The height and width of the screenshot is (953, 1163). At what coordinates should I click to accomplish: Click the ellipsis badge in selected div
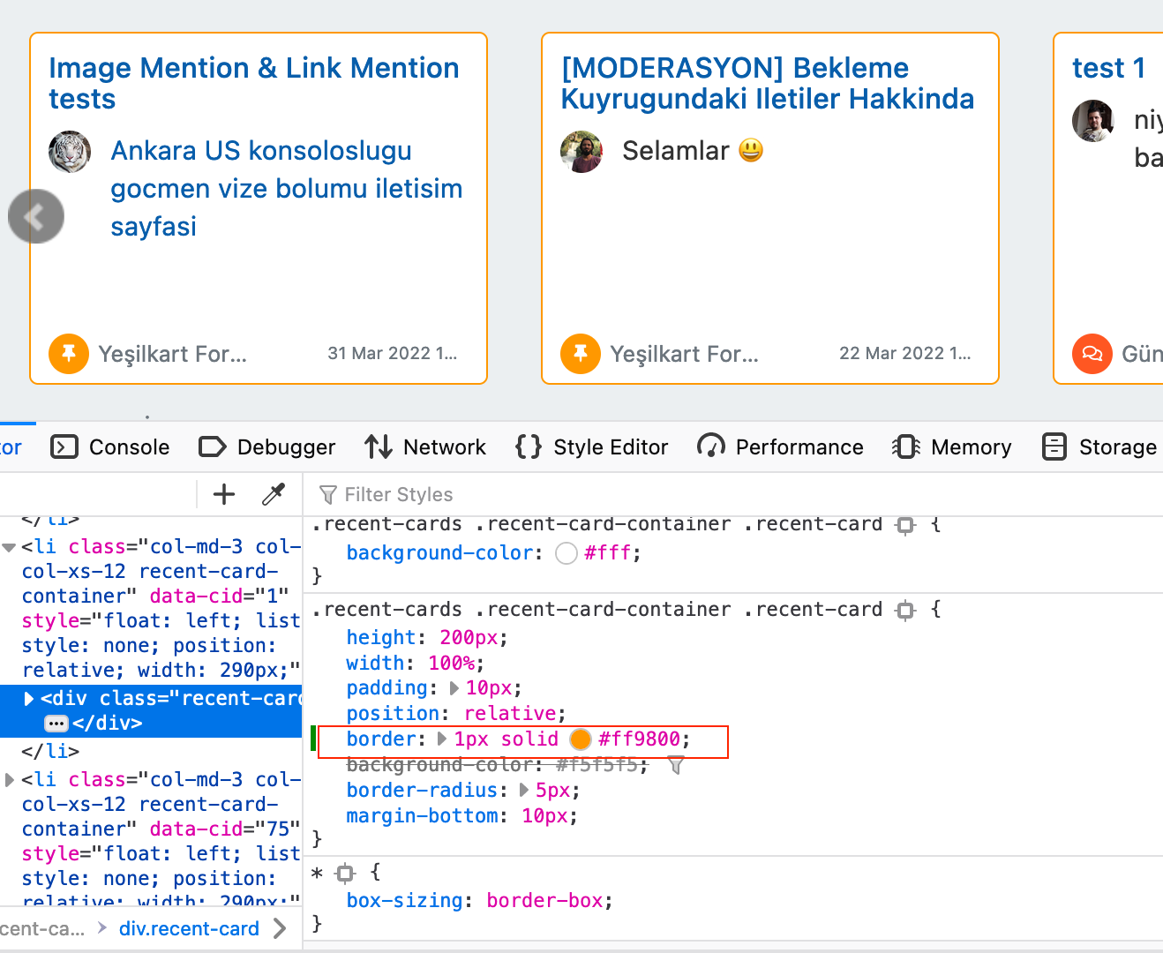(x=56, y=724)
